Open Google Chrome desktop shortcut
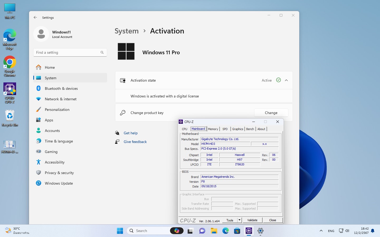The width and height of the screenshot is (380, 237). (10, 66)
